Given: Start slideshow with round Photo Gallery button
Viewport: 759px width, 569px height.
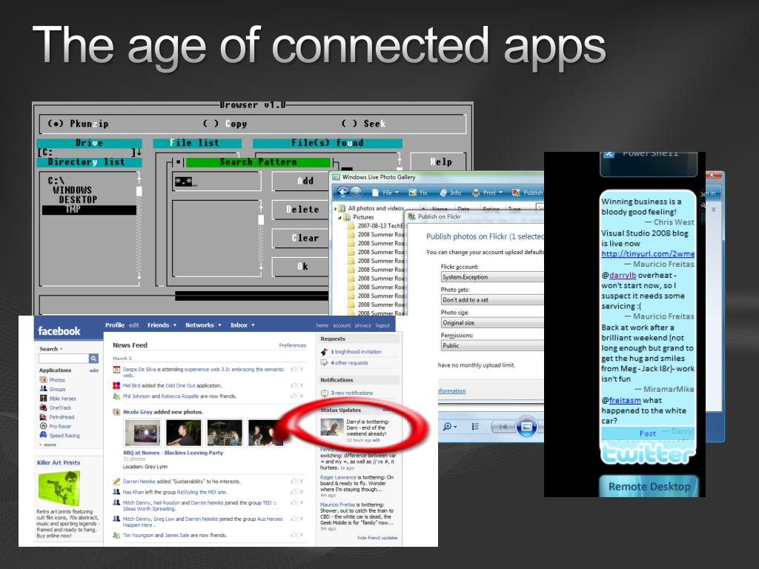Looking at the screenshot, I should pos(526,427).
